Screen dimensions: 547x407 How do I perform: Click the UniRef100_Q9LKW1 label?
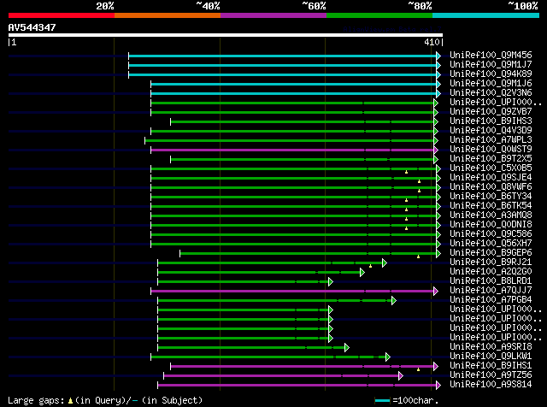point(491,357)
